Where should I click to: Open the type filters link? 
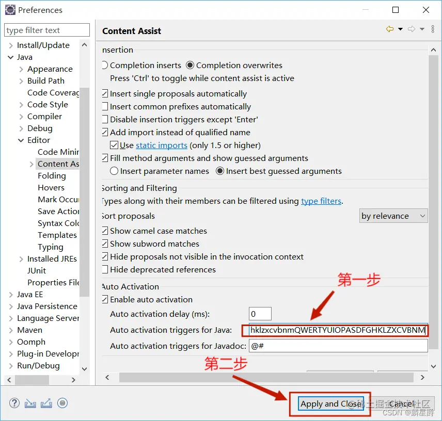click(x=321, y=201)
